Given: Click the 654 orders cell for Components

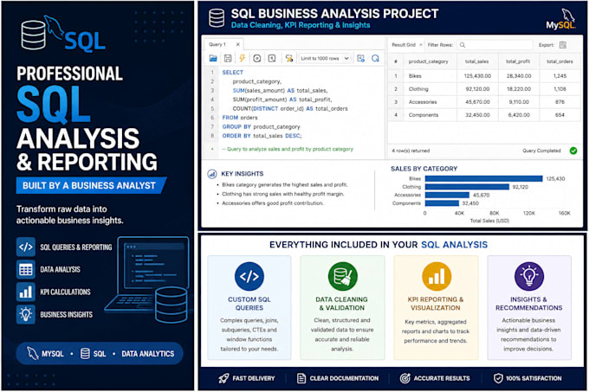Looking at the screenshot, I should [x=560, y=115].
